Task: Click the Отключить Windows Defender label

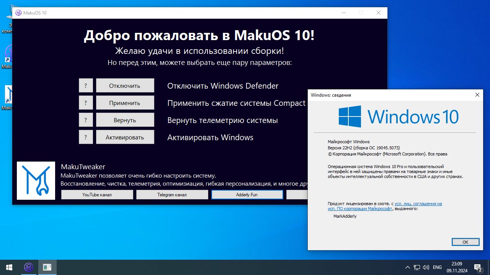Action: coord(223,86)
